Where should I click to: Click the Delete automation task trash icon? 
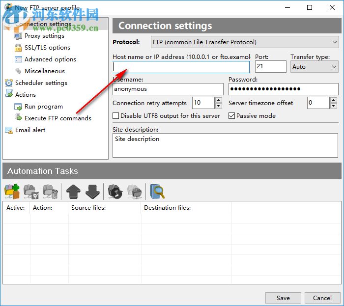pos(51,192)
